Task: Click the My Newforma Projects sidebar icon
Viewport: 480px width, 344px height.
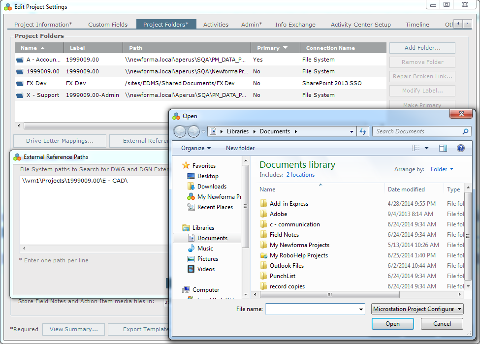Action: (x=191, y=197)
